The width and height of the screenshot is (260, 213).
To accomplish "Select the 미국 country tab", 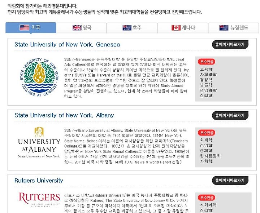I will (31, 28).
